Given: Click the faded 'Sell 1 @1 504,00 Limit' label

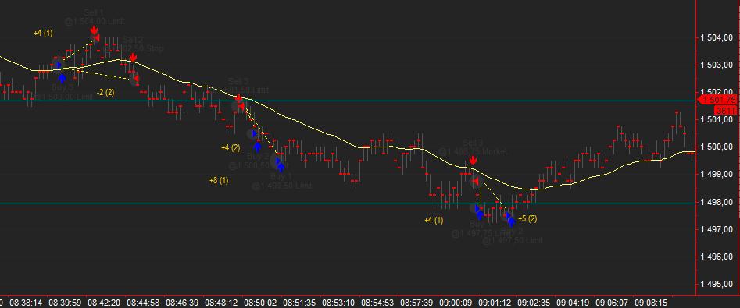Looking at the screenshot, I should [95, 17].
